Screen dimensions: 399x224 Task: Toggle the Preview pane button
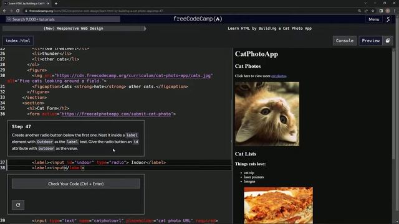click(370, 40)
